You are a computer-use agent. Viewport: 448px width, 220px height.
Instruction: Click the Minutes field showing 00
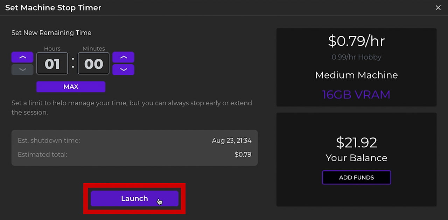[x=93, y=64]
